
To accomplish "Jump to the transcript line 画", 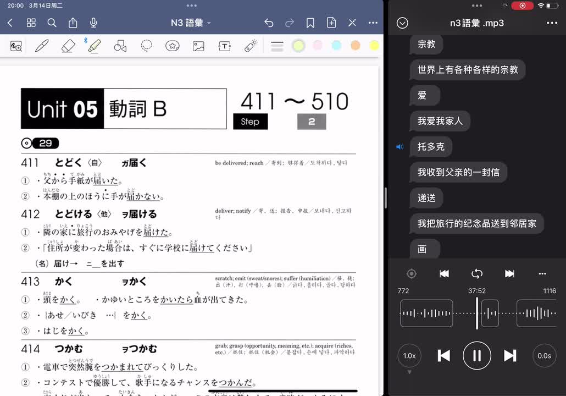I will [x=425, y=249].
